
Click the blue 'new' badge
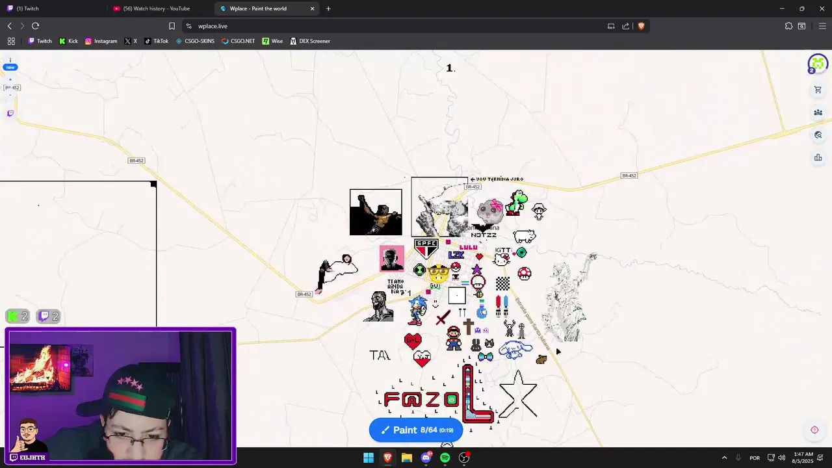click(x=10, y=67)
